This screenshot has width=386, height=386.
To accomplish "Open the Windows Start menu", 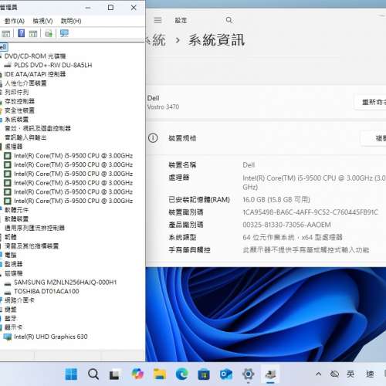I will click(x=71, y=374).
